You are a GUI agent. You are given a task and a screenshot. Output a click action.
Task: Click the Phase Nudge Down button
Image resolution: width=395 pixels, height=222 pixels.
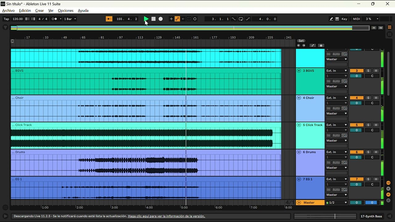pyautogui.click(x=27, y=19)
